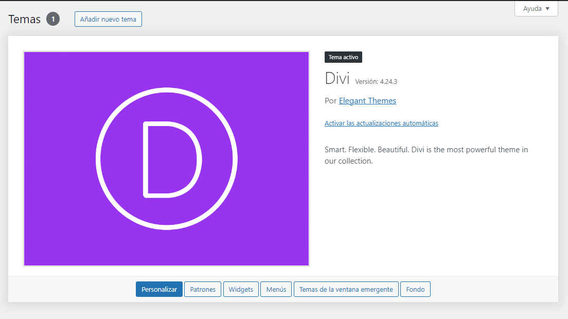Click the Temas page heading

tap(24, 19)
